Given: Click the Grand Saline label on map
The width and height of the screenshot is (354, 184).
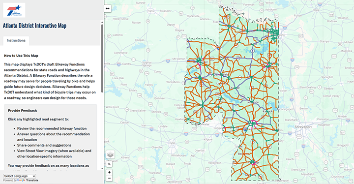Looking at the screenshot, I should click(x=138, y=111).
